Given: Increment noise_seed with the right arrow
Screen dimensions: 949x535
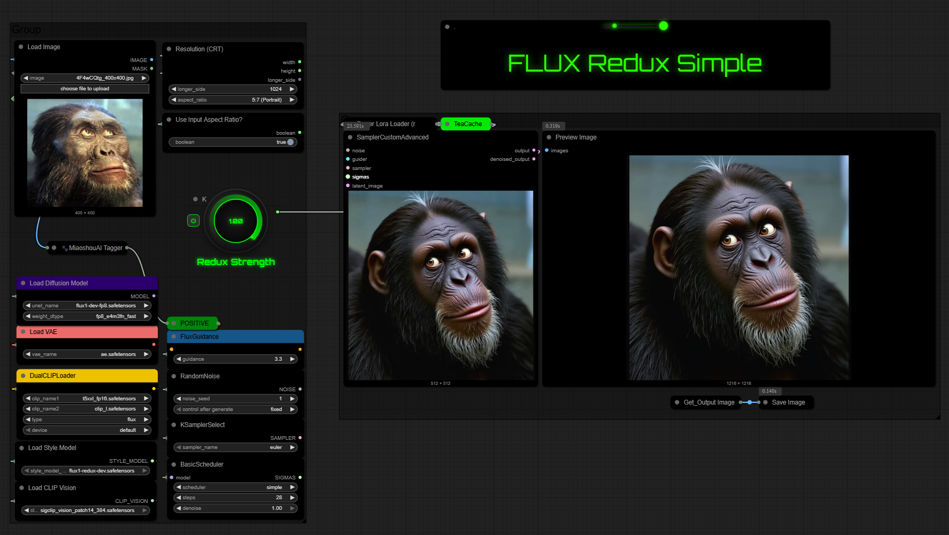Looking at the screenshot, I should (292, 399).
